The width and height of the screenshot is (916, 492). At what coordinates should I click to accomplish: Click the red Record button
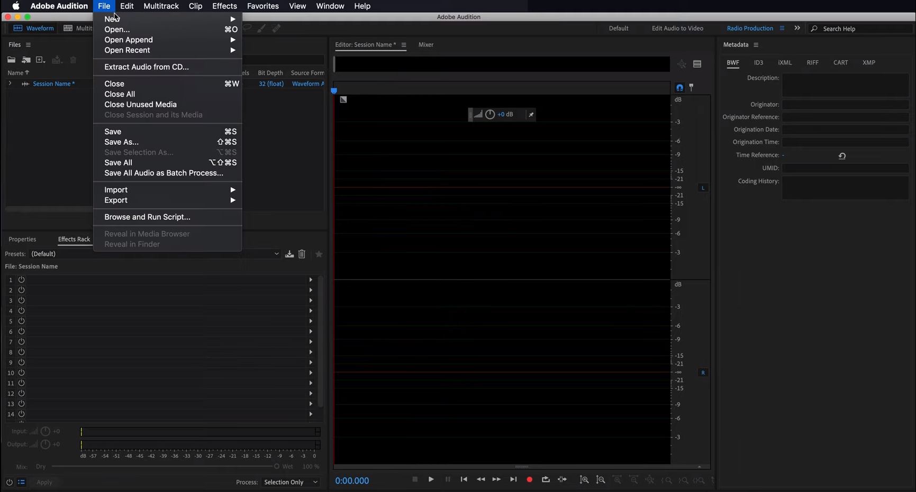529,479
